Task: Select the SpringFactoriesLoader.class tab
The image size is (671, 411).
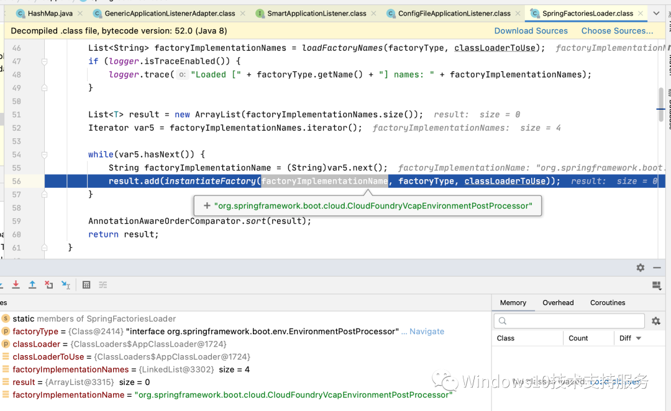Action: point(588,14)
